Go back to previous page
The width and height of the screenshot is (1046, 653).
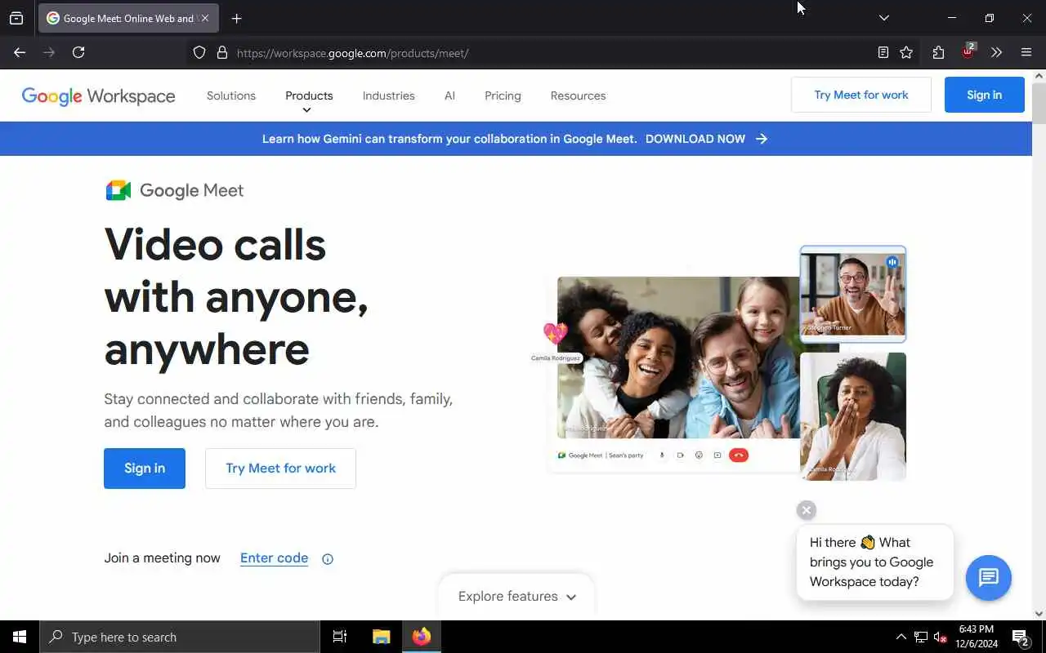[20, 52]
